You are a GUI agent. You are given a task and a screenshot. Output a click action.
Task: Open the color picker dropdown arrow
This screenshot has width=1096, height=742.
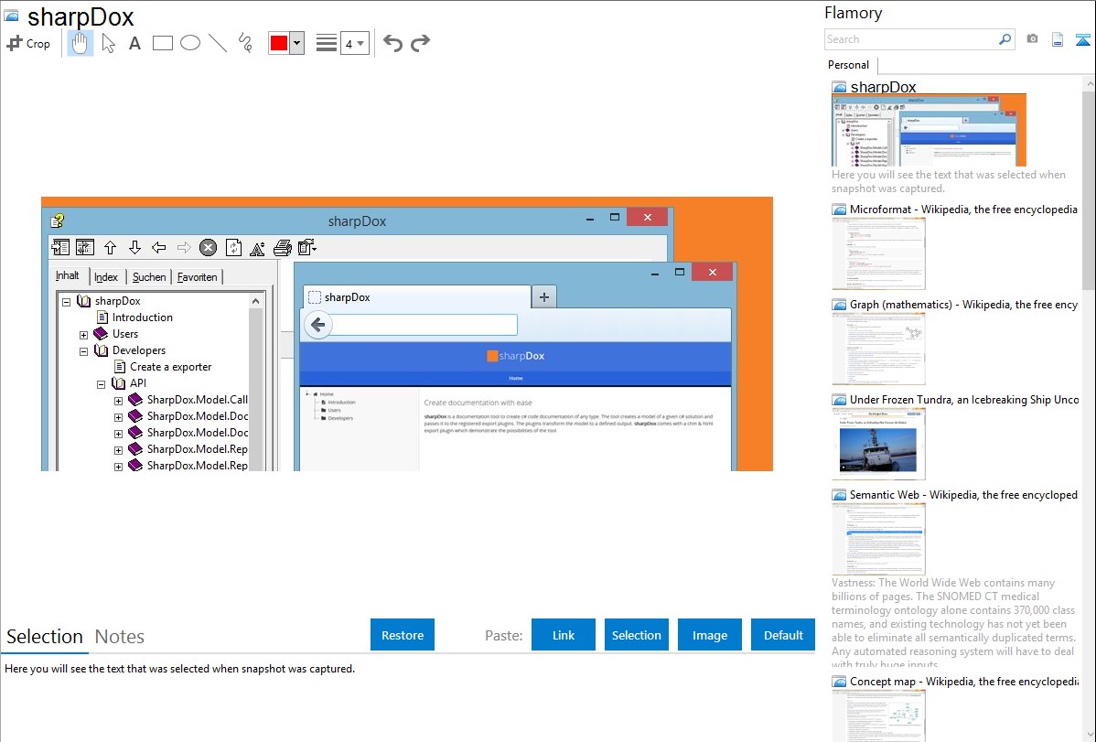pos(296,43)
